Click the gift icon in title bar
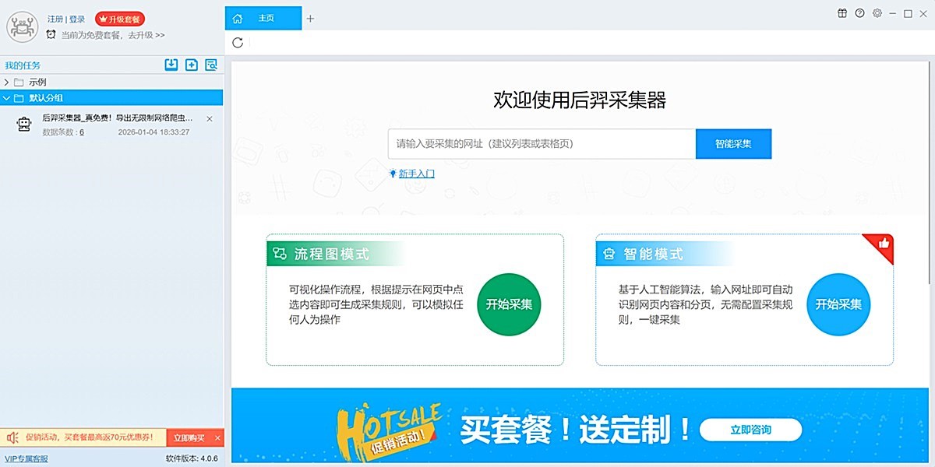The image size is (935, 467). click(x=842, y=13)
